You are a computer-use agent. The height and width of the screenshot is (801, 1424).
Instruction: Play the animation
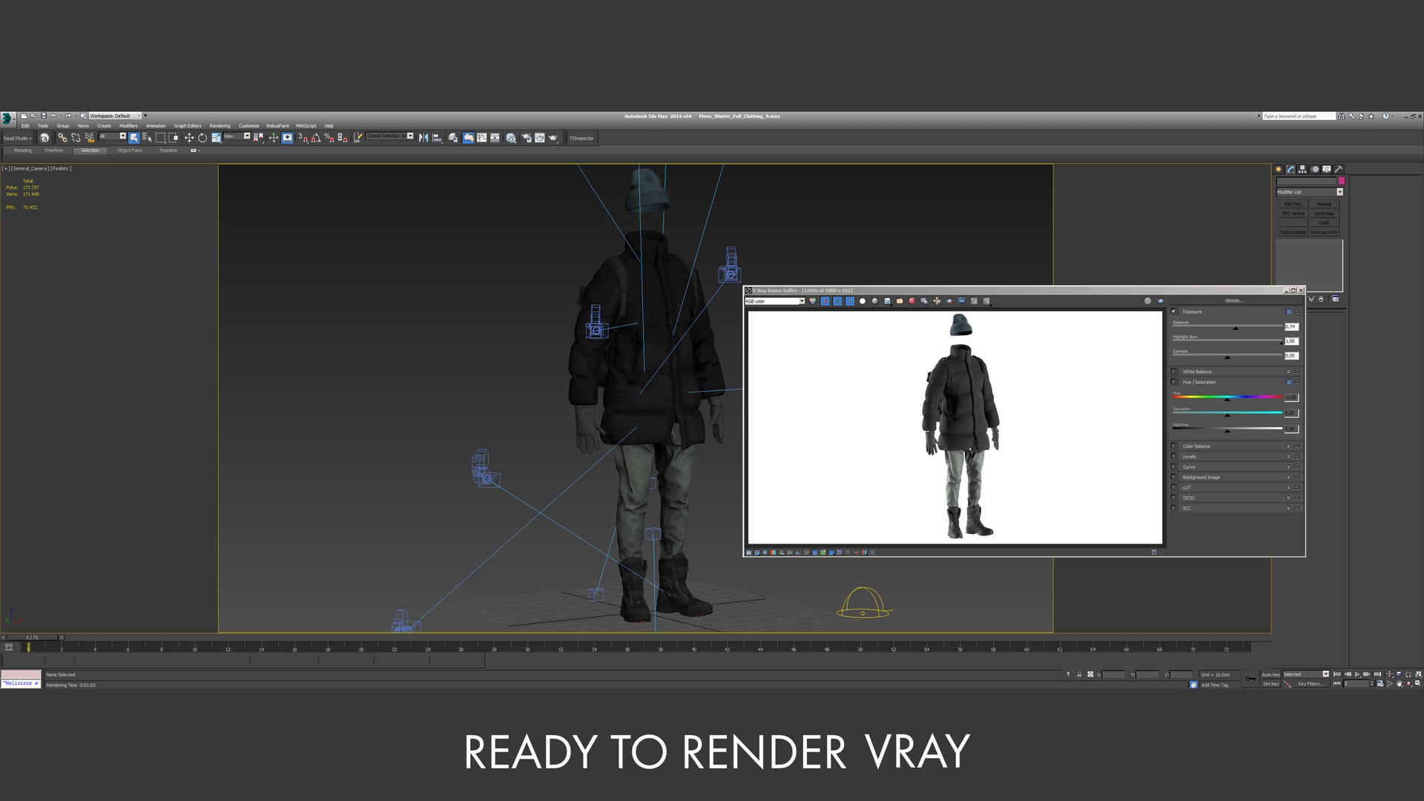click(x=1357, y=674)
